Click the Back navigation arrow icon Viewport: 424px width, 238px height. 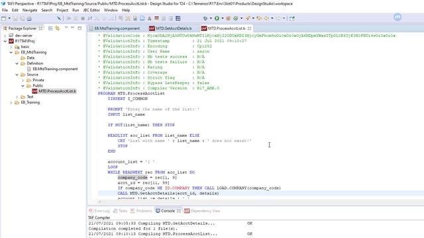[266, 19]
